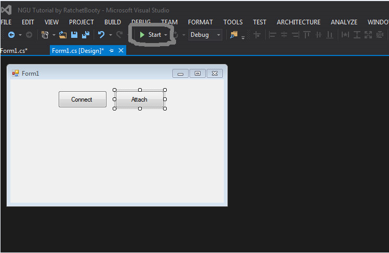The width and height of the screenshot is (389, 253).
Task: Open the Debug configuration combo box
Action: click(205, 35)
